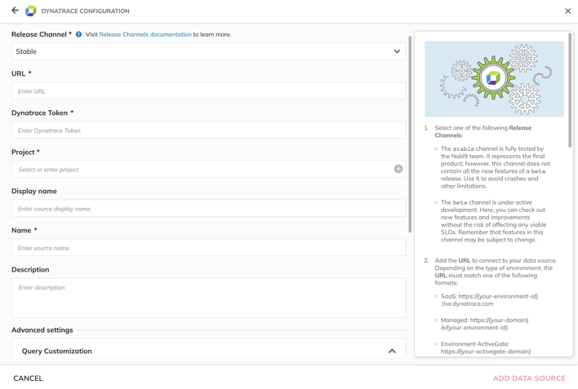Add new project with plus icon
The image size is (578, 389).
pos(398,169)
